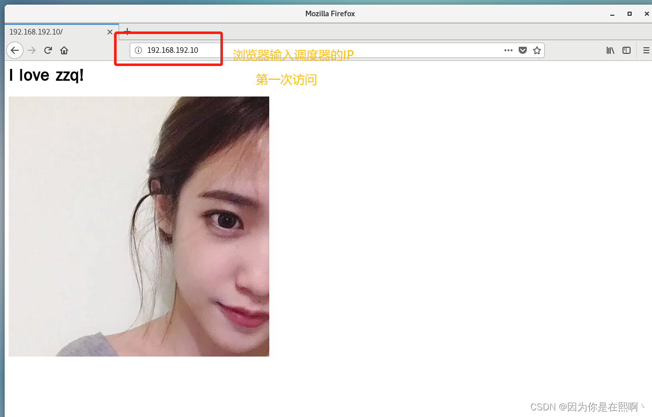Select the 192.168.192.10/ tab
The height and width of the screenshot is (417, 652).
click(62, 31)
